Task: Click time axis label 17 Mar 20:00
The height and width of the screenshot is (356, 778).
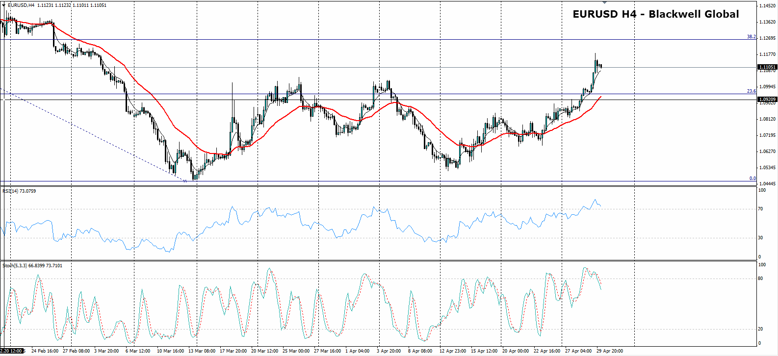Action: click(x=233, y=351)
